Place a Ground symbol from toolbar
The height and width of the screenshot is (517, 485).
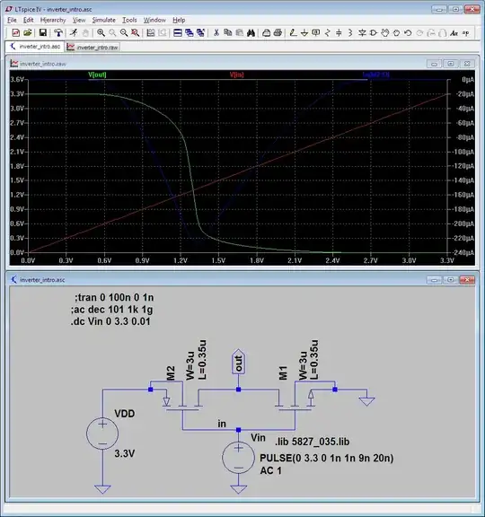tap(304, 32)
